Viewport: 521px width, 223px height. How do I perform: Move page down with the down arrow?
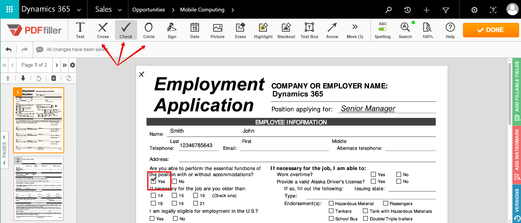tap(23, 78)
